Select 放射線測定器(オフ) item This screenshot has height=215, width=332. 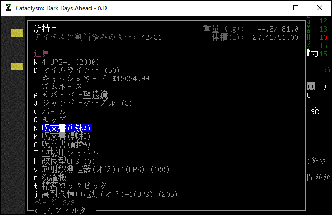98,169
